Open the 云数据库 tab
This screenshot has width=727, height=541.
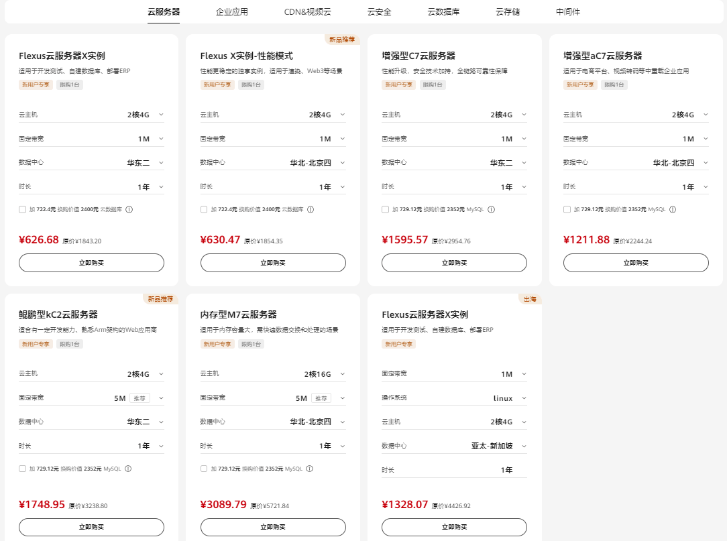pos(444,11)
